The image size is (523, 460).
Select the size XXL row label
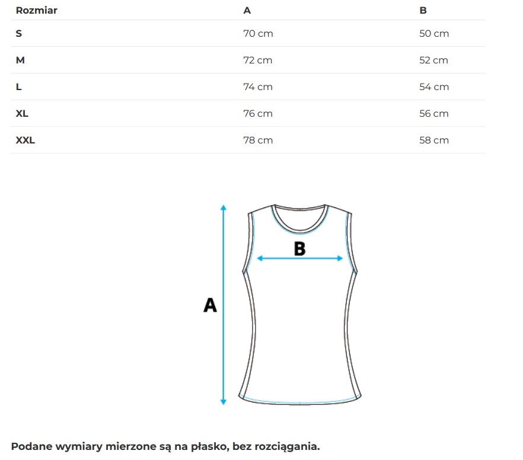[x=25, y=140]
